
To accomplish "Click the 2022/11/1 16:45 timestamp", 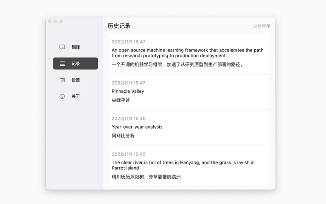I will 128,154.
